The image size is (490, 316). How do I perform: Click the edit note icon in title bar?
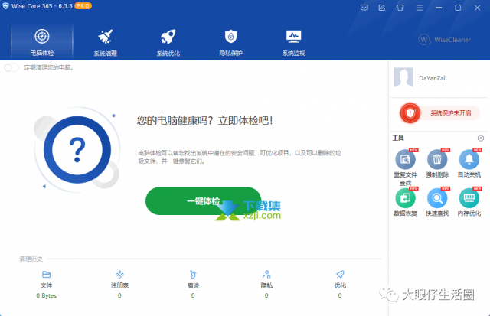[382, 8]
